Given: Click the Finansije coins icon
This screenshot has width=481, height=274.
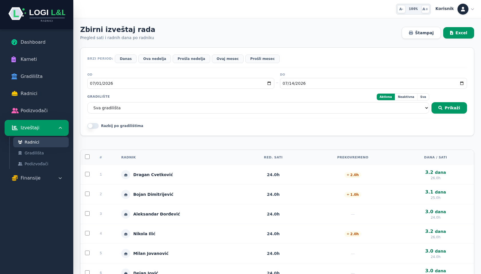Looking at the screenshot, I should (x=15, y=178).
